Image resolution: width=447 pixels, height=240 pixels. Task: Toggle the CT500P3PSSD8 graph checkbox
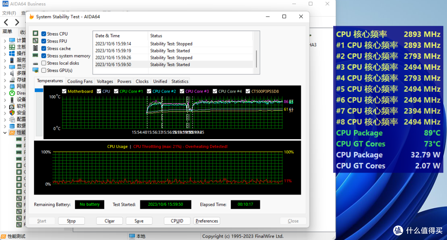click(248, 91)
